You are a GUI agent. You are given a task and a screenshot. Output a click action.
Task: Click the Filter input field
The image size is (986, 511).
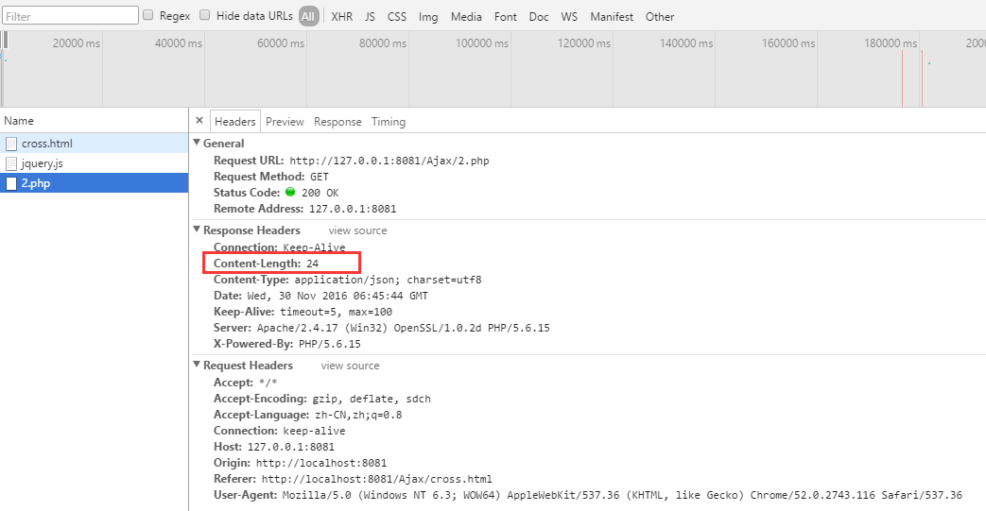click(x=70, y=16)
